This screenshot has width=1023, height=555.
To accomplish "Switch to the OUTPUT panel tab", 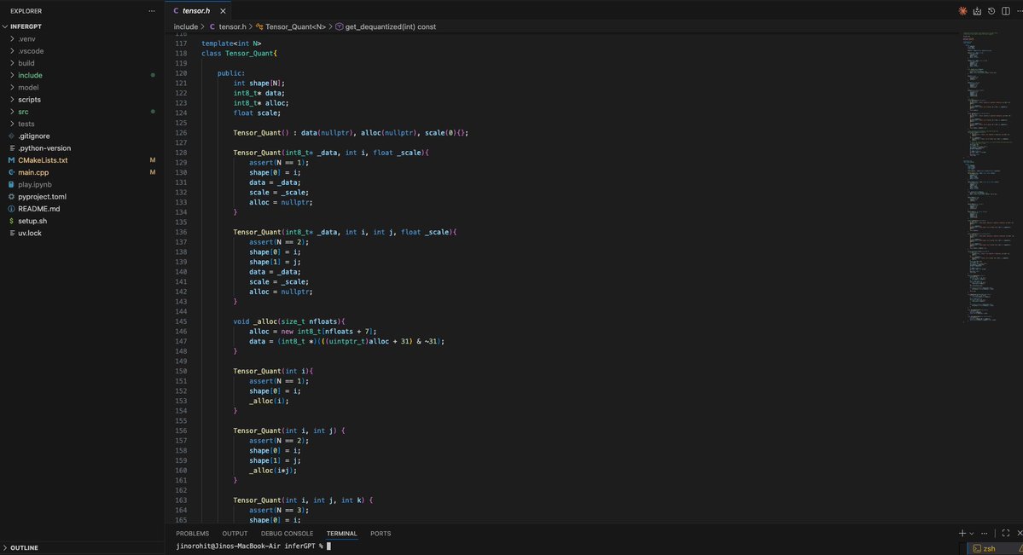I will 235,534.
